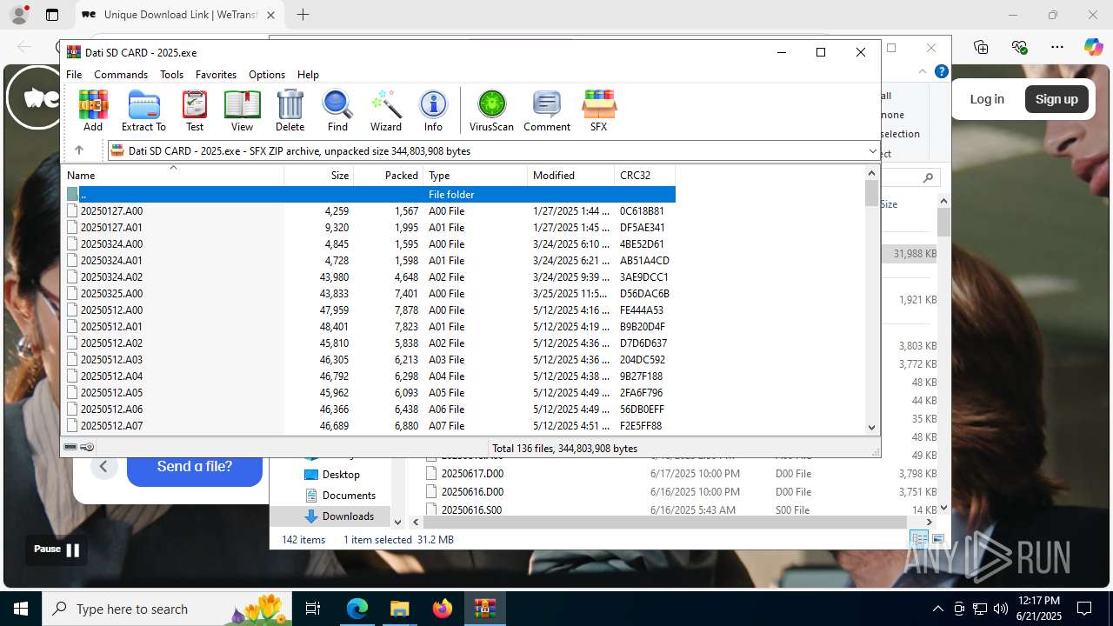The width and height of the screenshot is (1113, 626).
Task: Click the Sign up button
Action: tap(1056, 99)
